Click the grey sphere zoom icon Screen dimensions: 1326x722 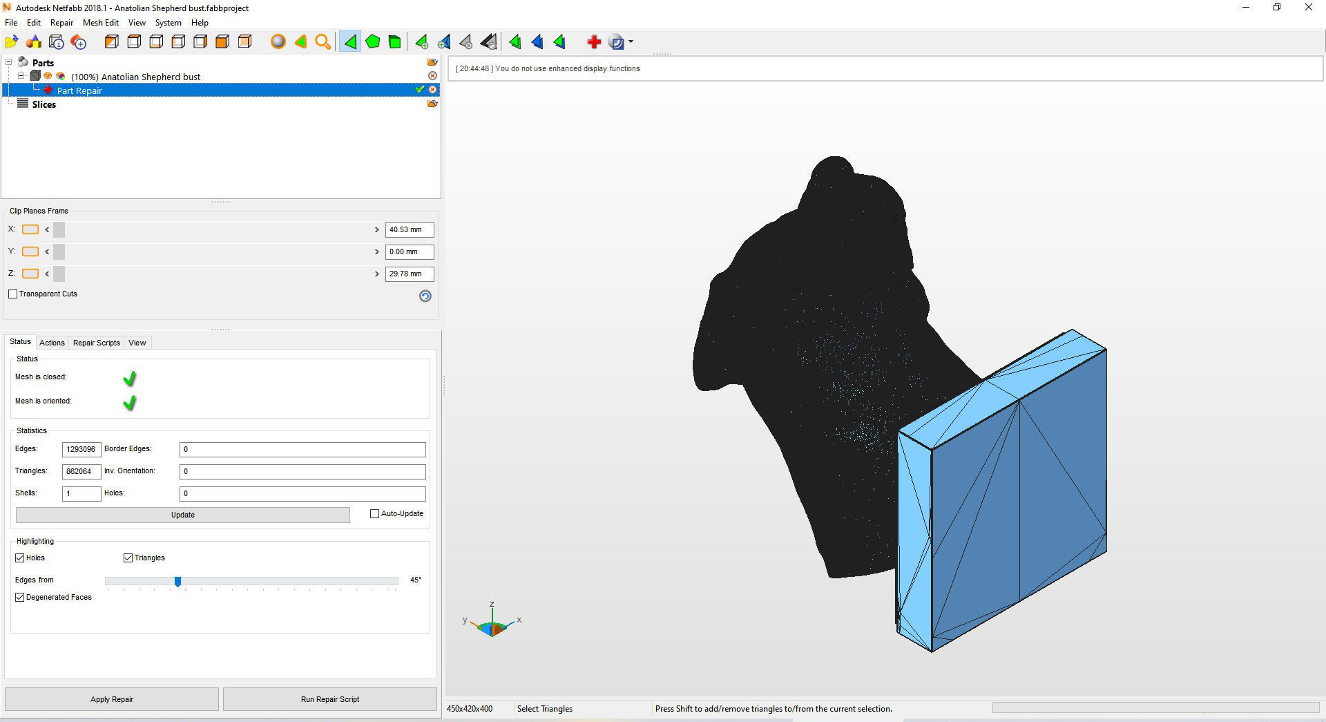278,42
